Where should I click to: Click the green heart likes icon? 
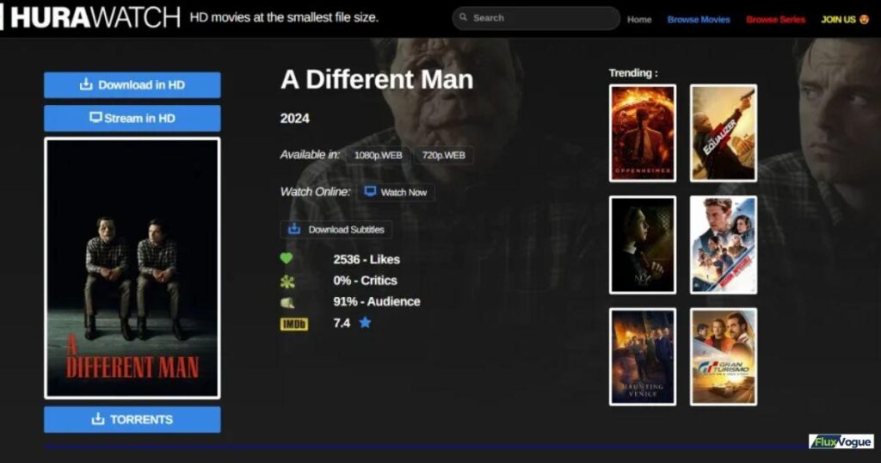pyautogui.click(x=286, y=259)
